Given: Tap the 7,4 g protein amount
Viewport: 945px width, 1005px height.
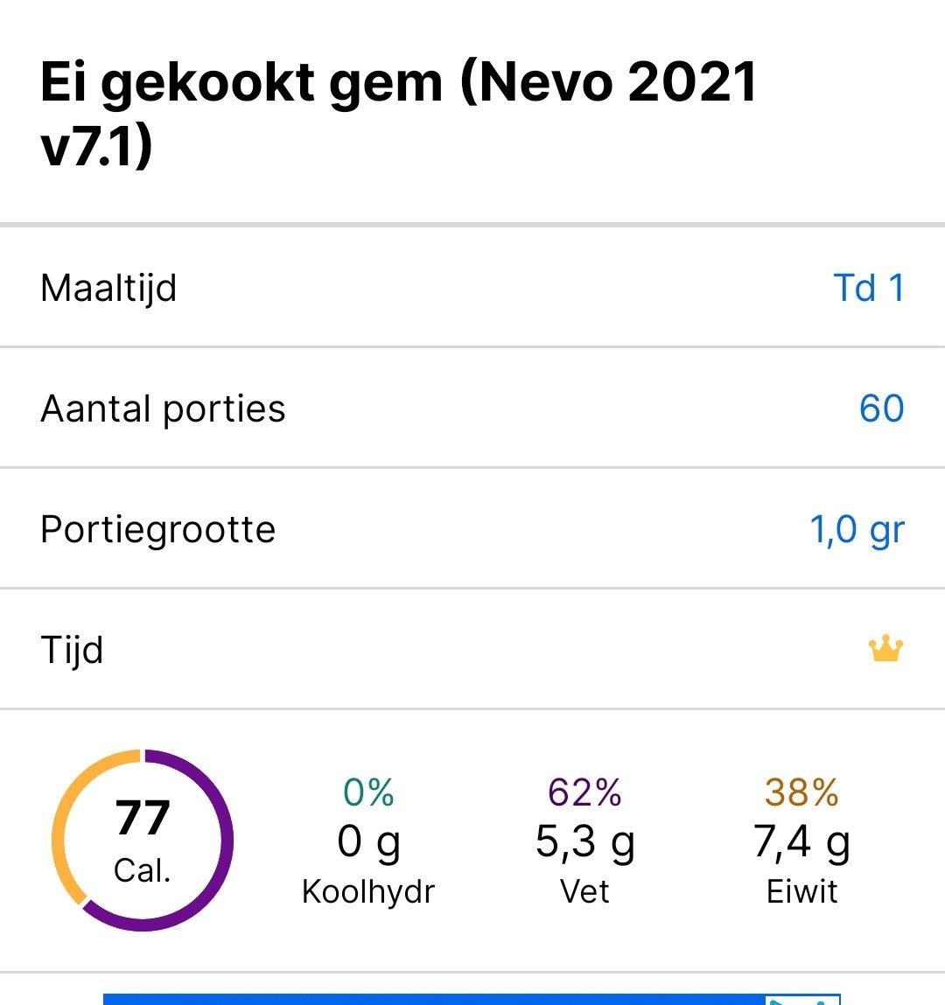Looking at the screenshot, I should [801, 841].
